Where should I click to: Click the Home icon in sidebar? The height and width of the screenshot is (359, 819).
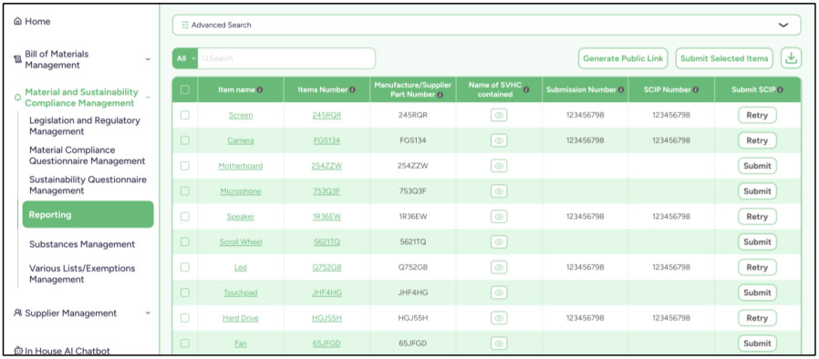coord(17,21)
